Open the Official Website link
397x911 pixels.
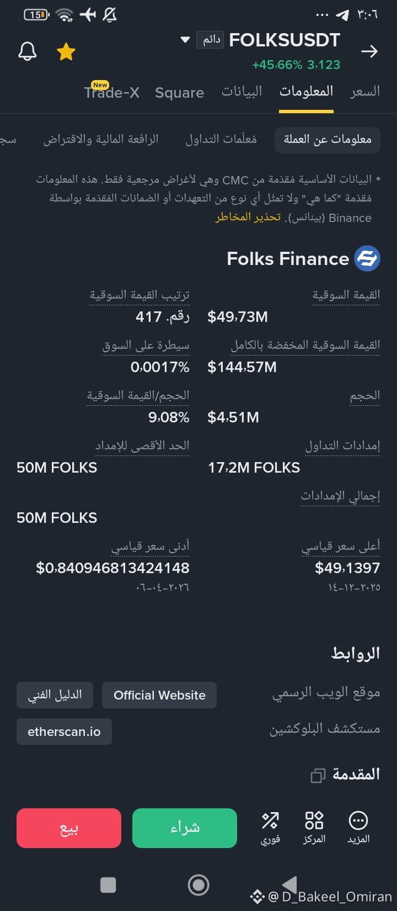point(159,695)
